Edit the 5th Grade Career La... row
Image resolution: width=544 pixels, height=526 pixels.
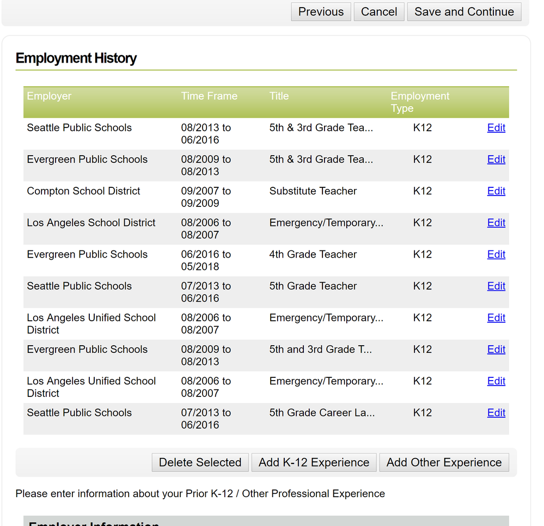click(496, 413)
